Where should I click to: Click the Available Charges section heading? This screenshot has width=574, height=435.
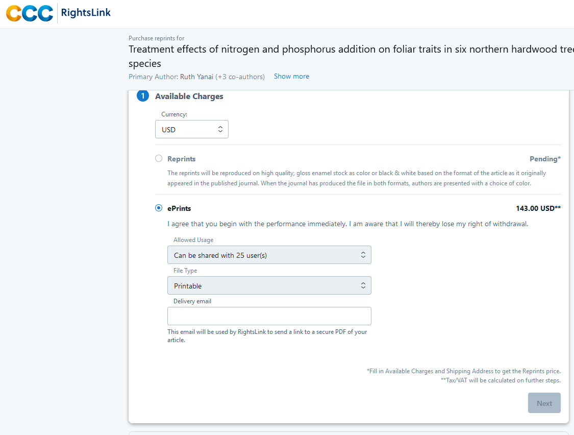189,96
